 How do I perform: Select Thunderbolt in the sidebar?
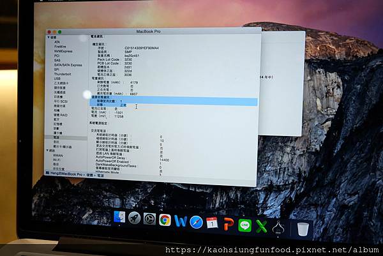pyautogui.click(x=63, y=74)
